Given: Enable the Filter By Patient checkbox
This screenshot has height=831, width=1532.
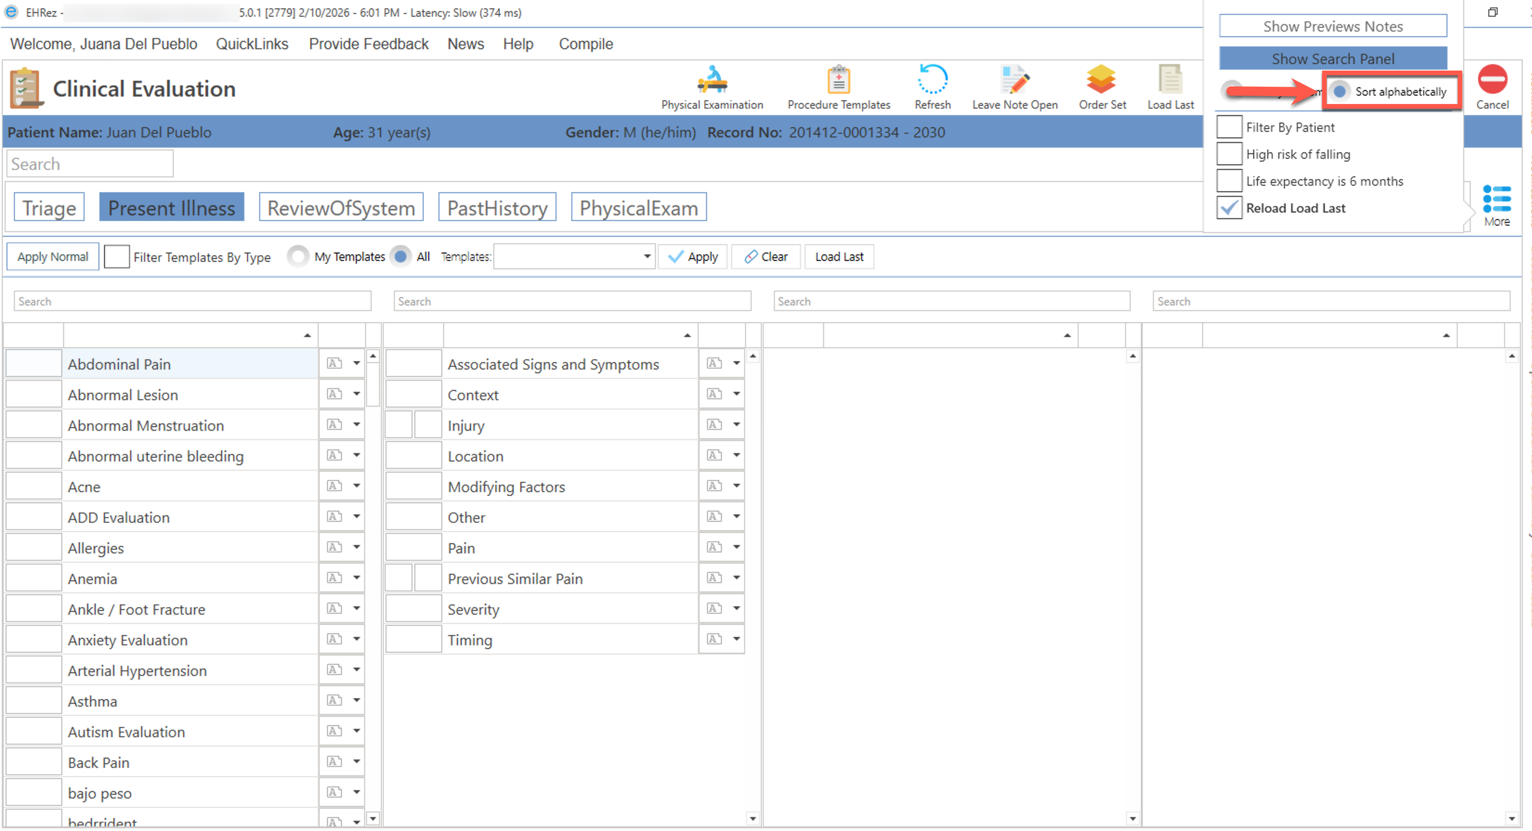Looking at the screenshot, I should (x=1229, y=127).
